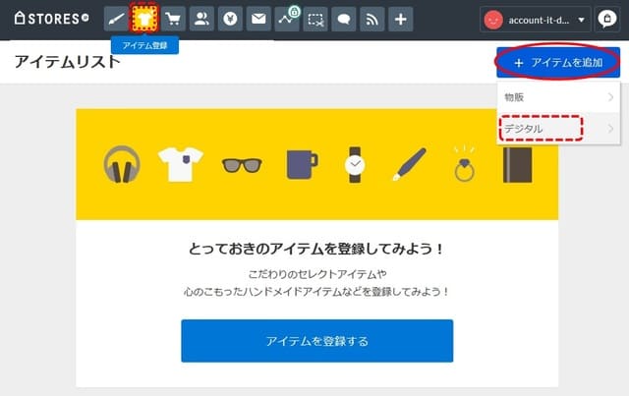Click the こだわりのセレクトアイテムや text line
The height and width of the screenshot is (396, 629).
[x=316, y=274]
